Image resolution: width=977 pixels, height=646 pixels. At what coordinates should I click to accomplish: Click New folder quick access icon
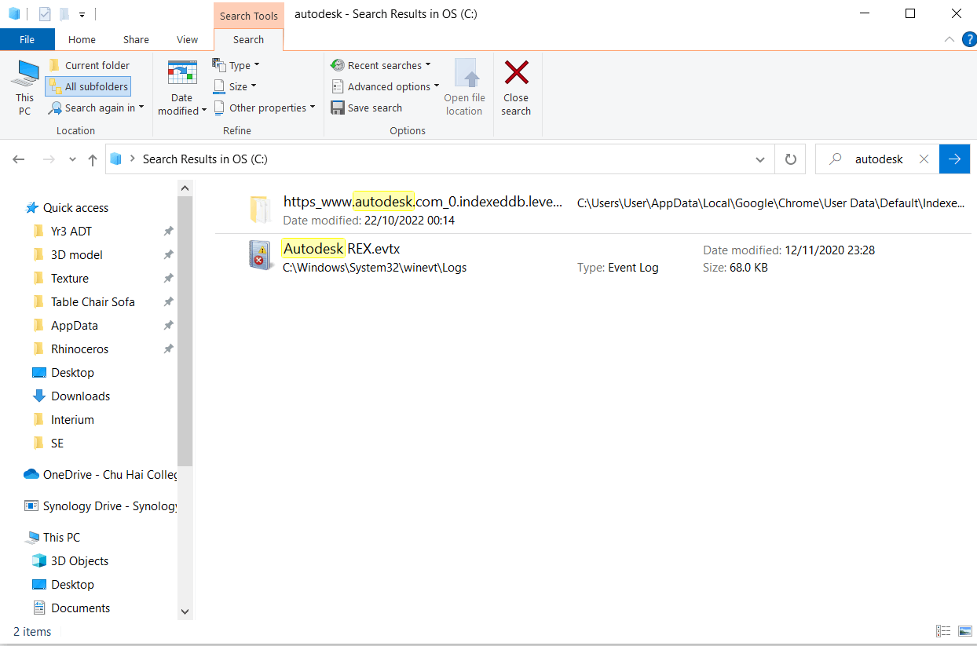pos(64,14)
